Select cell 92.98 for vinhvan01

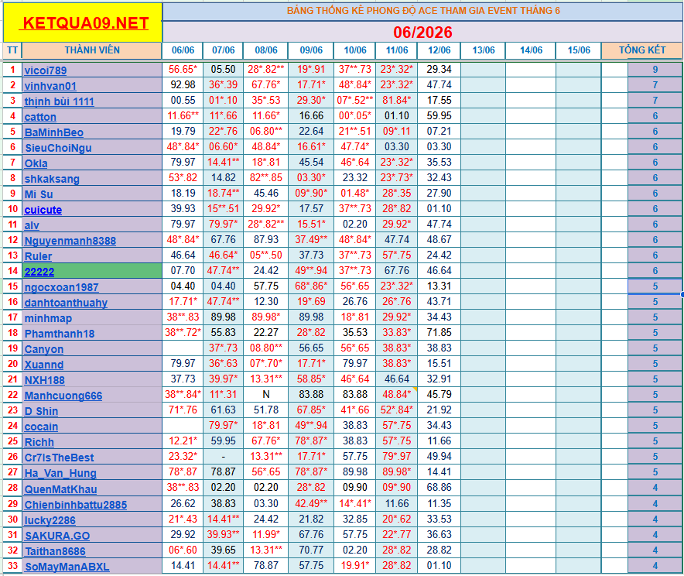(183, 84)
